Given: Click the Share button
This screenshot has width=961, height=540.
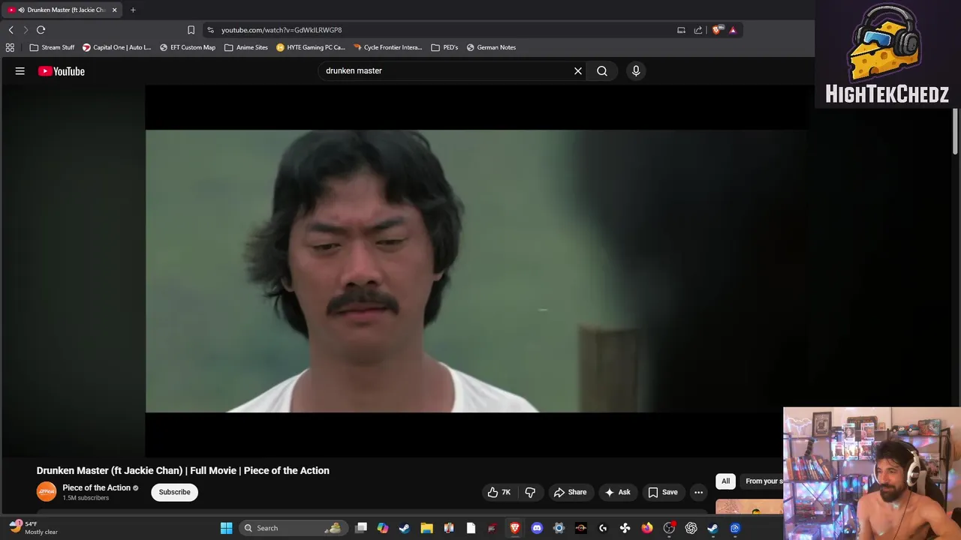Looking at the screenshot, I should (x=570, y=492).
